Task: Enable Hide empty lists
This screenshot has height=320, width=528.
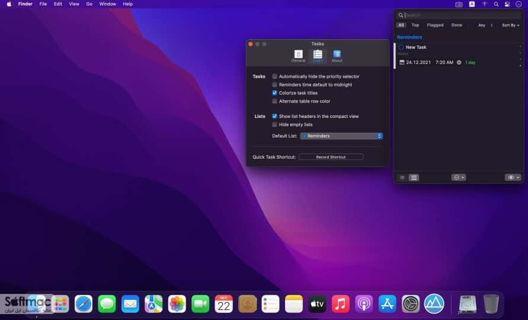Action: [274, 124]
